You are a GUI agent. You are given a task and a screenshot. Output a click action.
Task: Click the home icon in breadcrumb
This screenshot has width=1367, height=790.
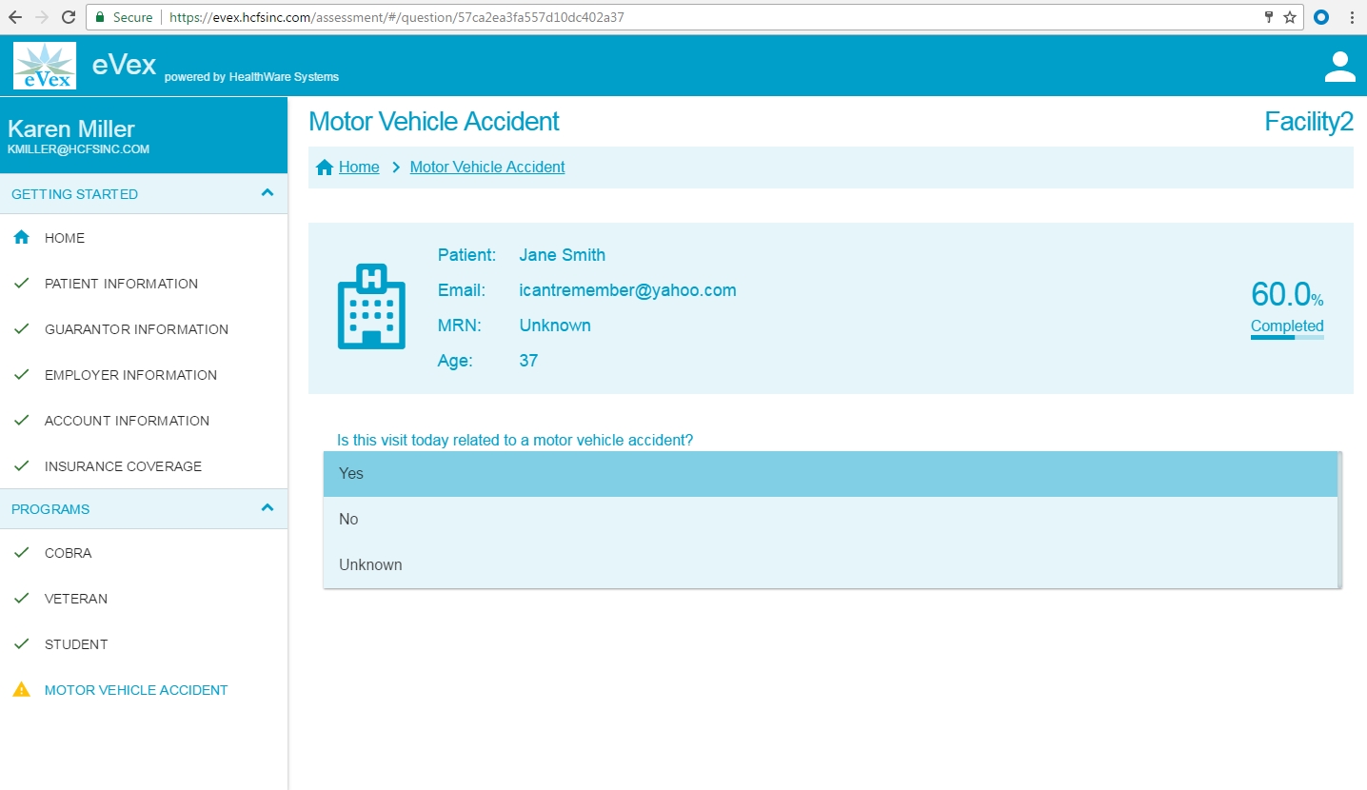[325, 168]
